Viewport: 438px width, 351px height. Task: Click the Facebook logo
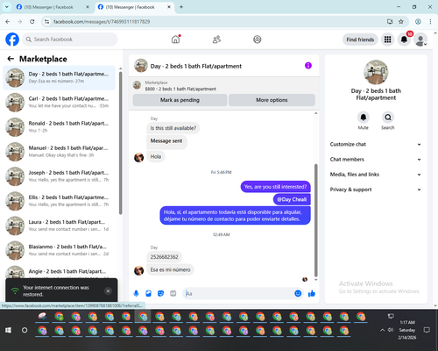12,39
